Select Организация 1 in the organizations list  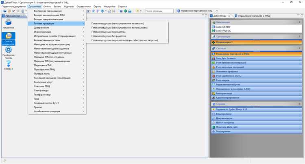click(257, 42)
